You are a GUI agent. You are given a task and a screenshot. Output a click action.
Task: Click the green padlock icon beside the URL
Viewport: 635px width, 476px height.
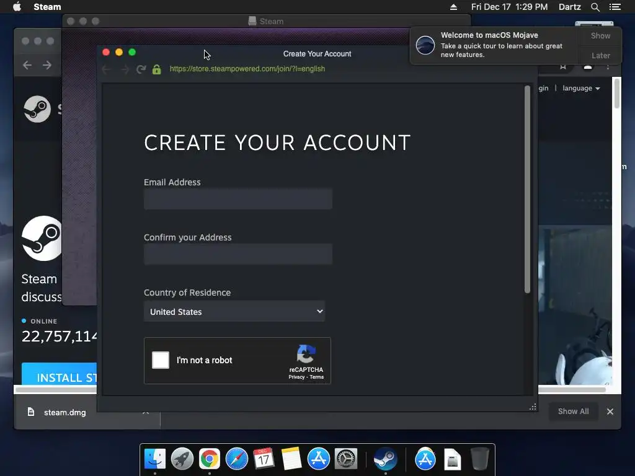click(x=157, y=69)
